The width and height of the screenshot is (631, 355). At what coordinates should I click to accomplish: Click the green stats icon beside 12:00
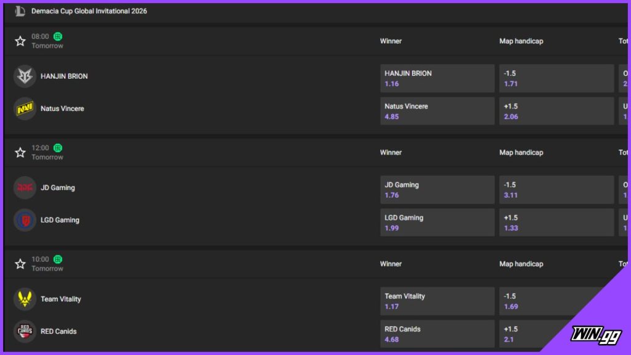pyautogui.click(x=58, y=148)
